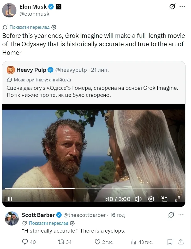Viewport: 191px width, 249px height.
Task: Bookmark Scott Barber's reply
Action: (170, 242)
